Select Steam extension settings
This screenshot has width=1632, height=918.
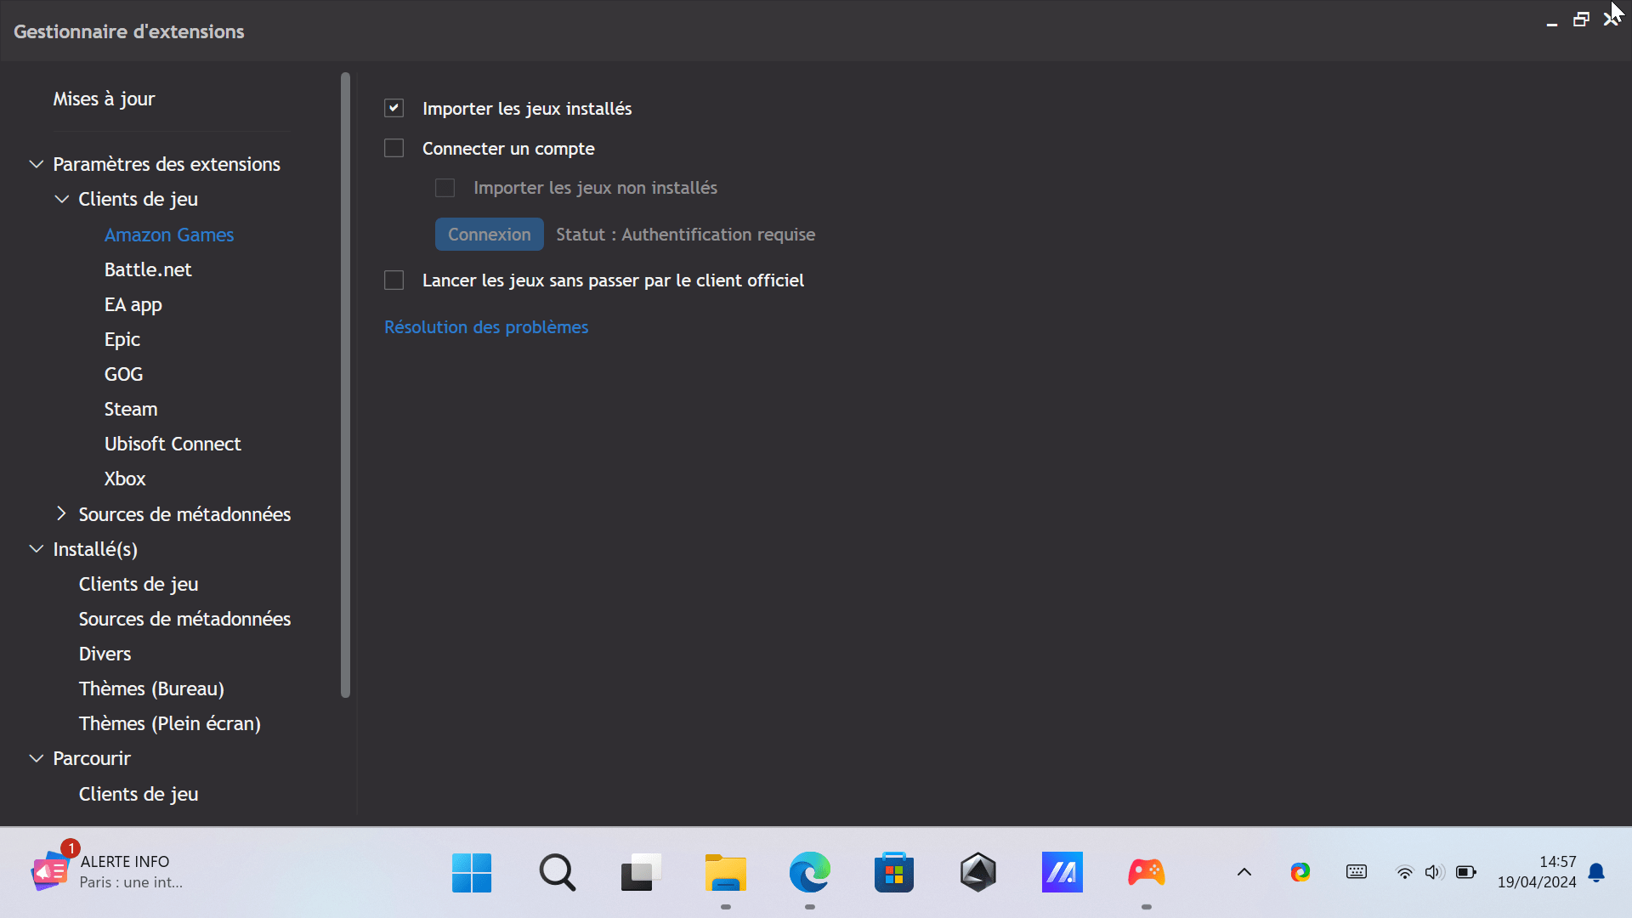[130, 409]
